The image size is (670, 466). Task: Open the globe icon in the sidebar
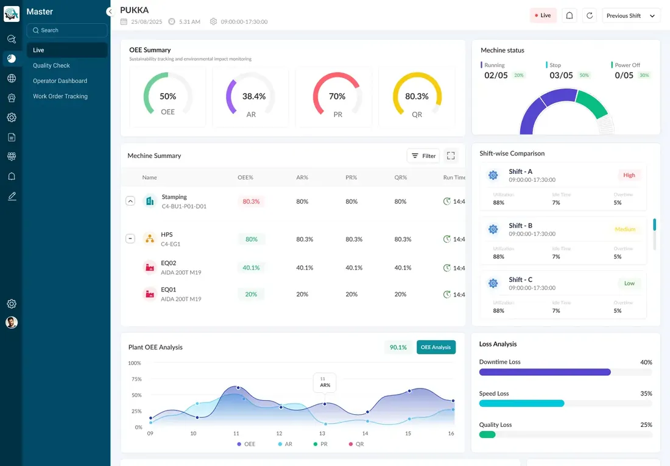tap(12, 78)
